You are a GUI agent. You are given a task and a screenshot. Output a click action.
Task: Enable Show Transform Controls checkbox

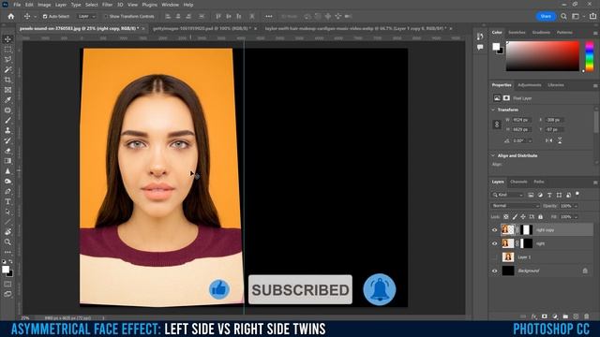click(106, 17)
